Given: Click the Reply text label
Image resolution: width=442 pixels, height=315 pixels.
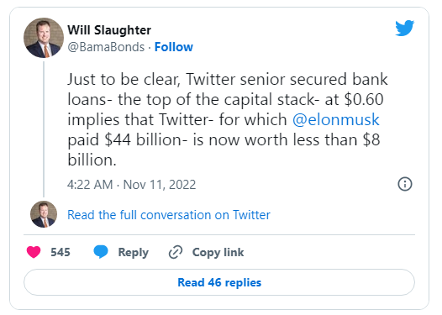Looking at the screenshot, I should pyautogui.click(x=134, y=253).
